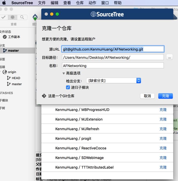Open the 查看 menu in the menu bar
Screen dimensions: 178x181
point(67,3)
